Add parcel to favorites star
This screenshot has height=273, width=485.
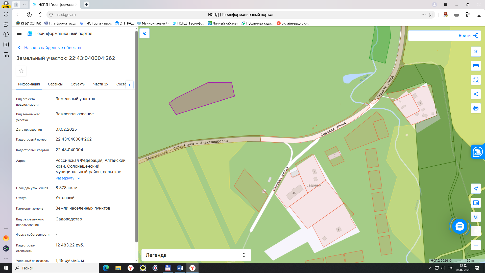[x=21, y=71]
